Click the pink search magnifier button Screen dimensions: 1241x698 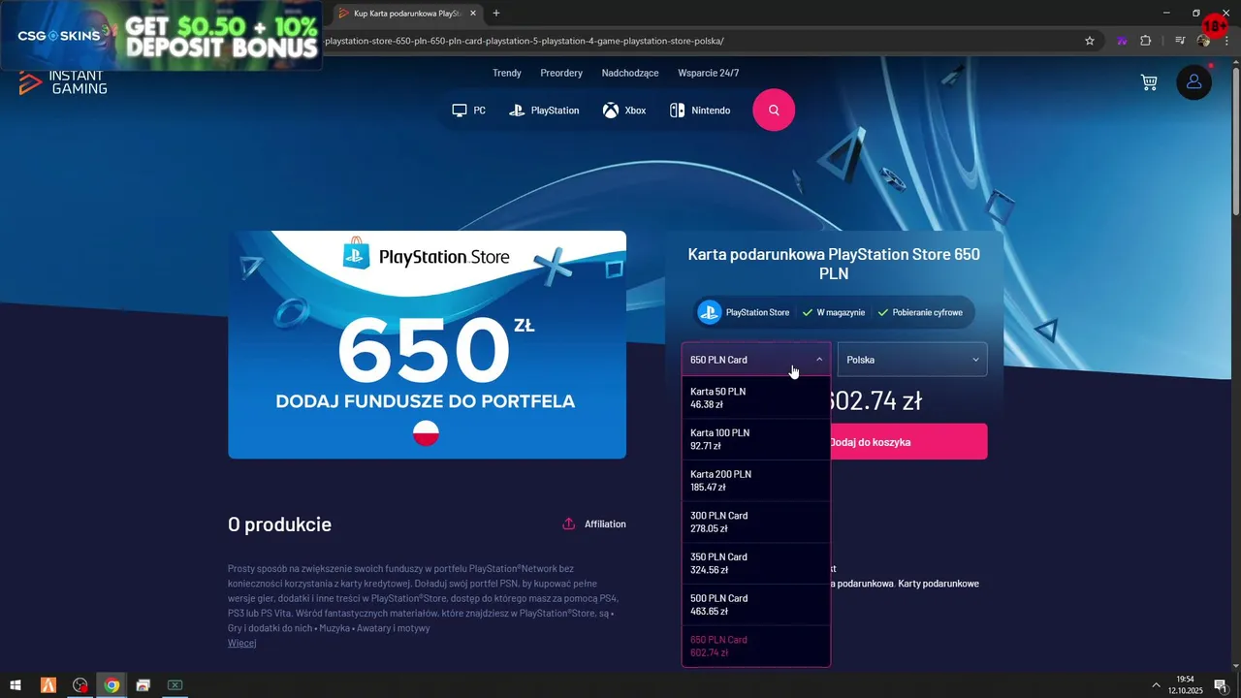click(774, 110)
